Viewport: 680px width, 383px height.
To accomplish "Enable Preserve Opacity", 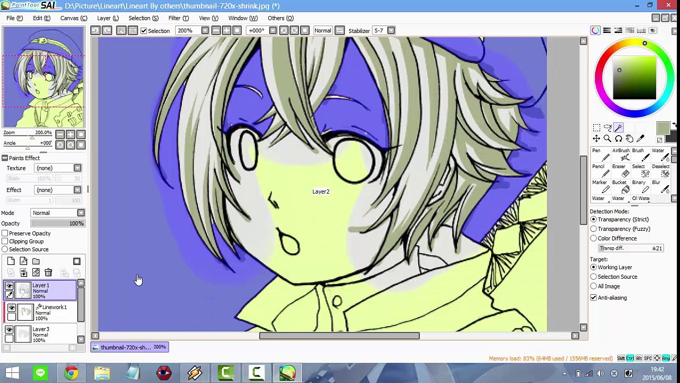I will 5,234.
